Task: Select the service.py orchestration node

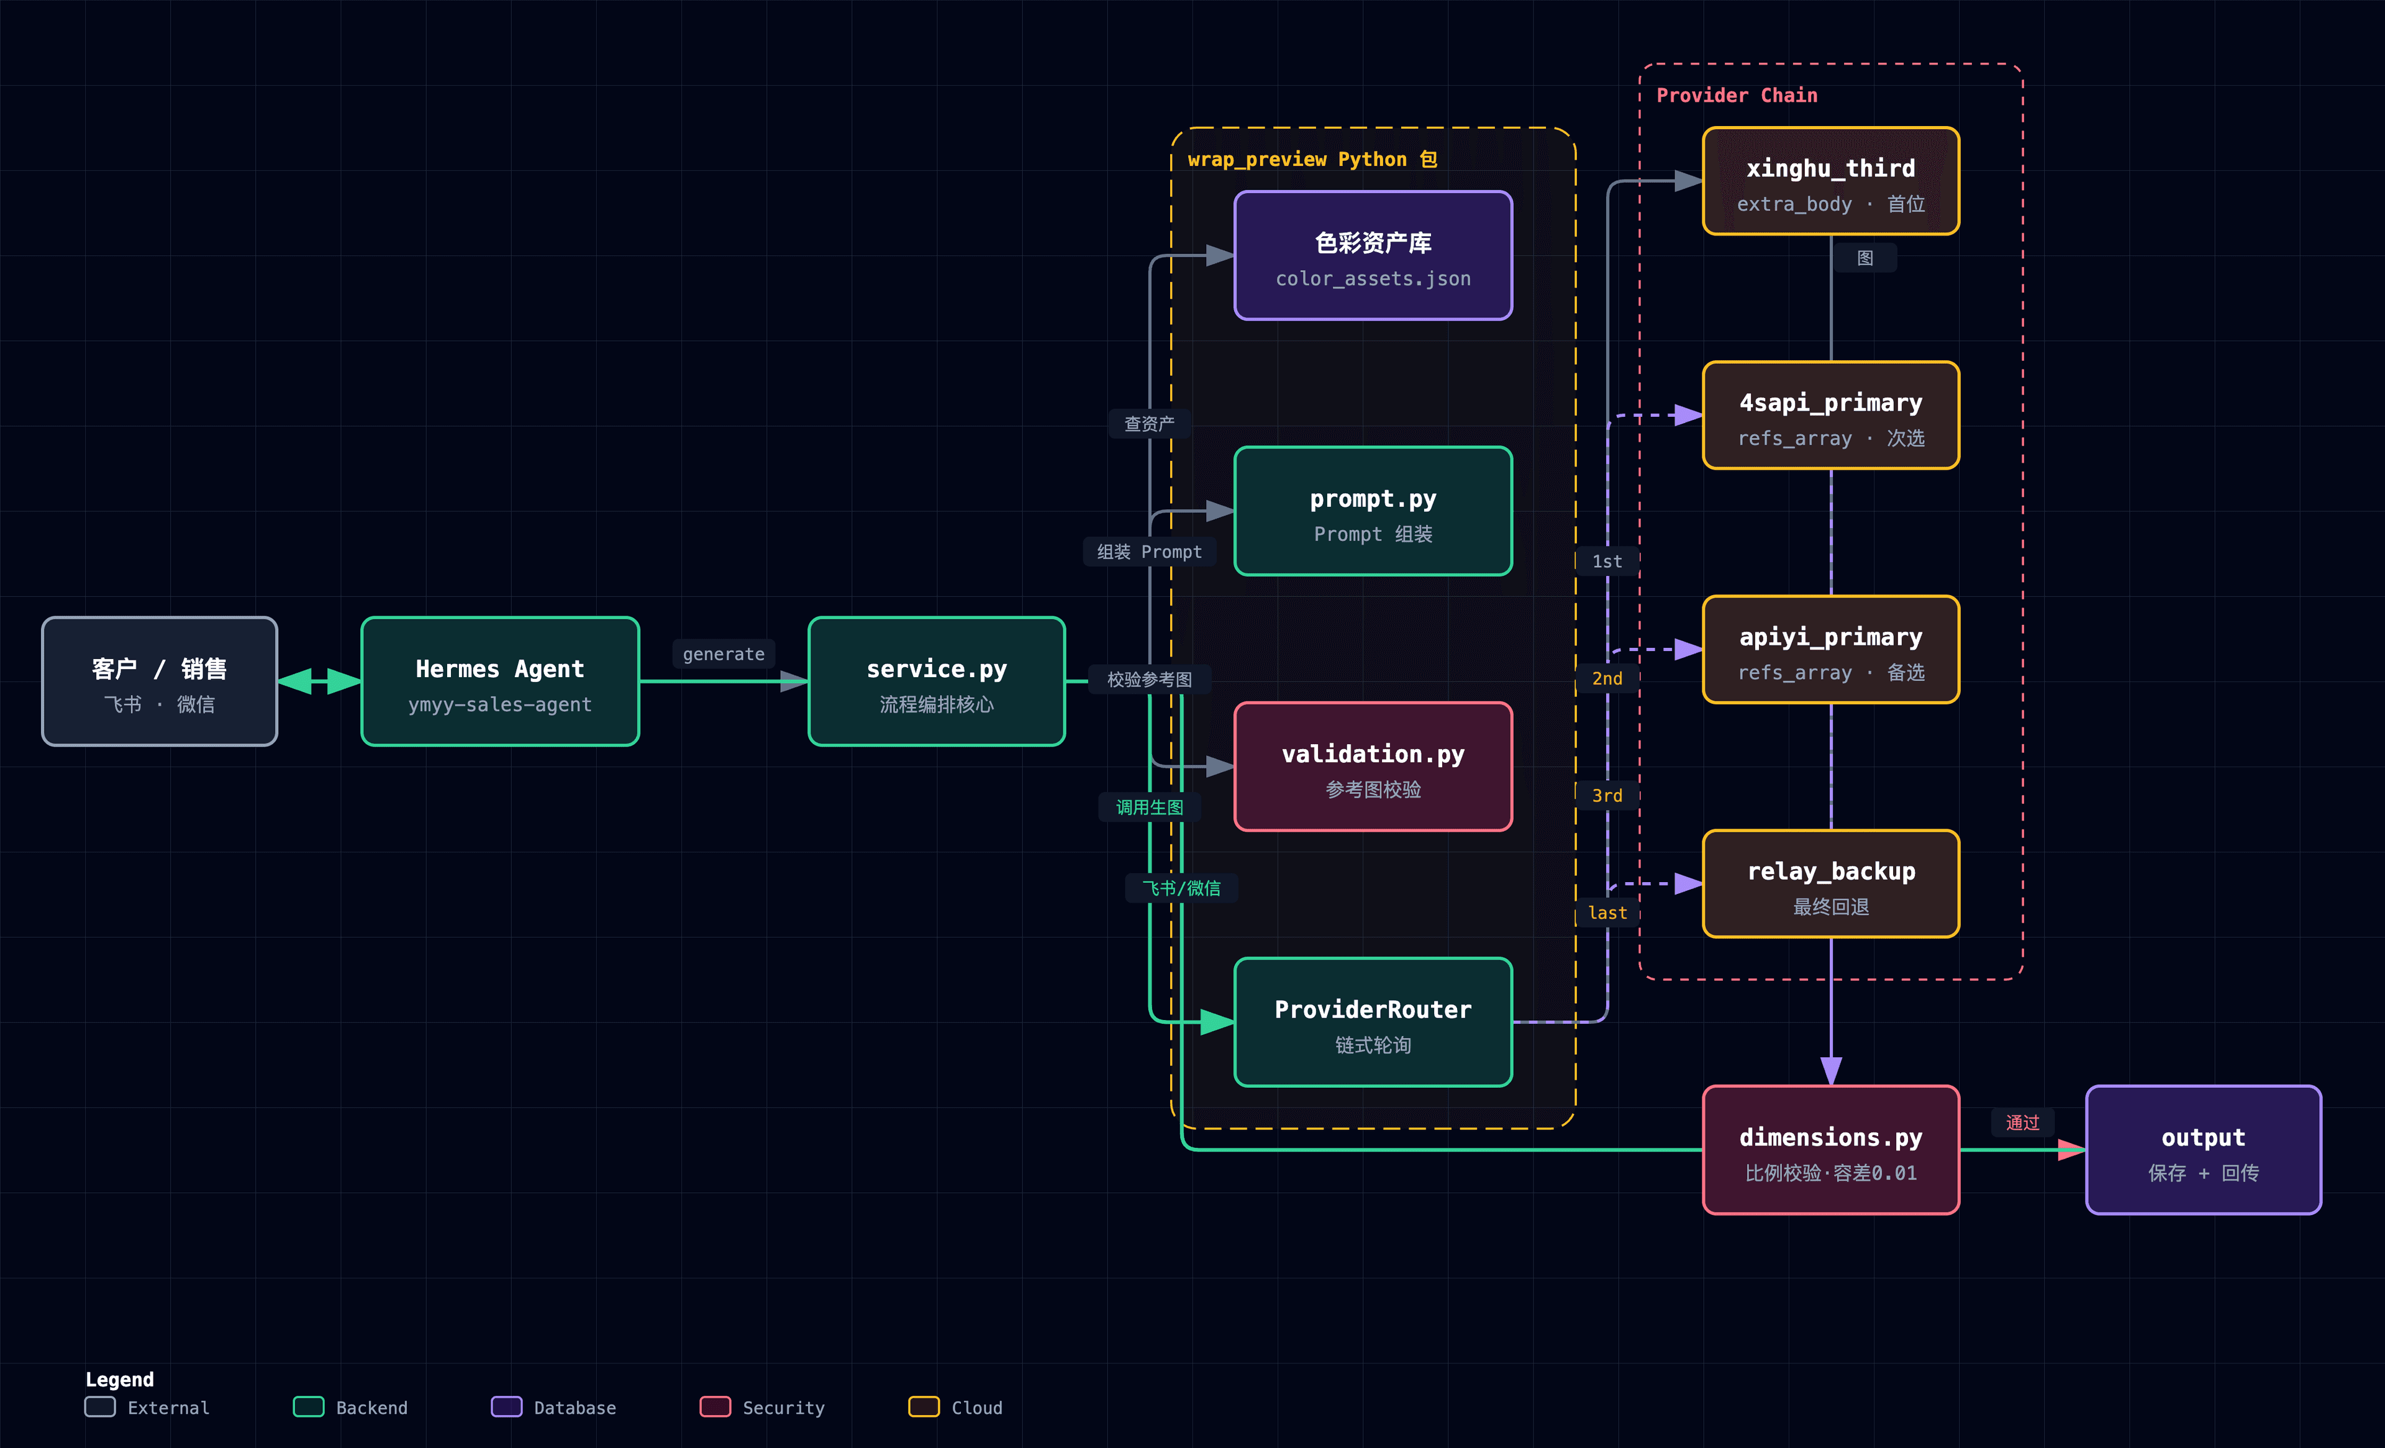Action: click(x=937, y=681)
